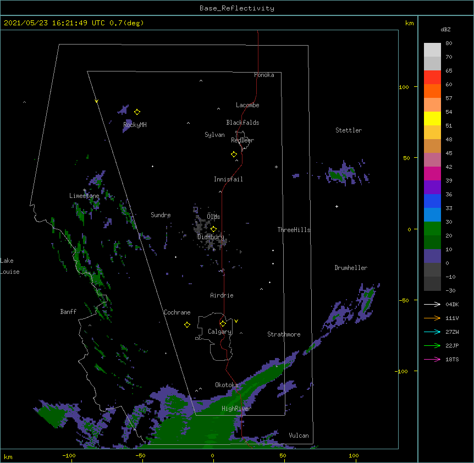Click the Lake Louise label

[10, 266]
